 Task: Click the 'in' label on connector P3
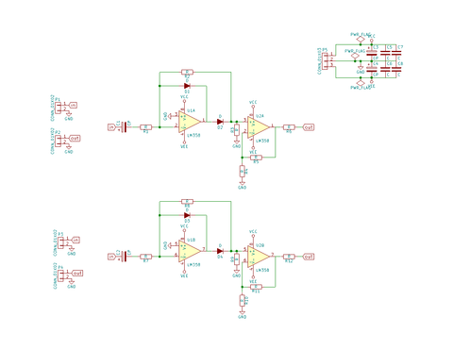tap(75, 240)
